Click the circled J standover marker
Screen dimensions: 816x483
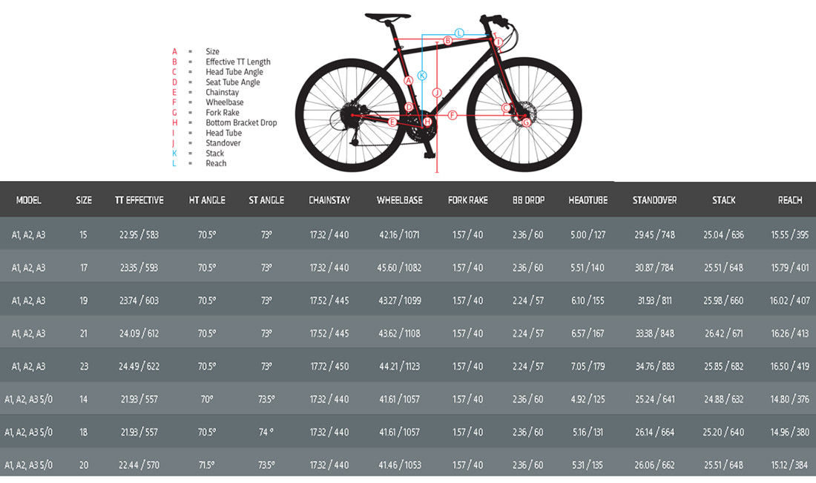coord(438,92)
